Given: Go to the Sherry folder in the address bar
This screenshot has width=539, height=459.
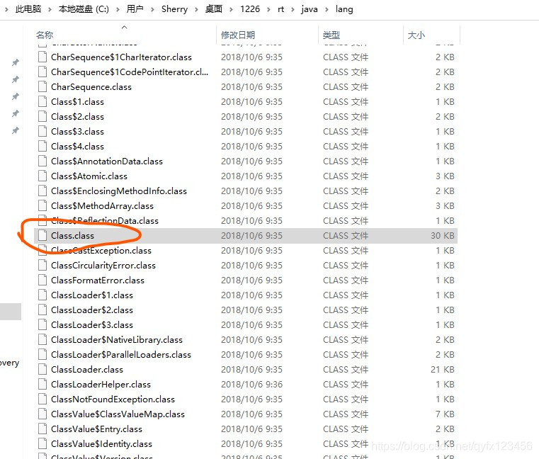Looking at the screenshot, I should 175,9.
